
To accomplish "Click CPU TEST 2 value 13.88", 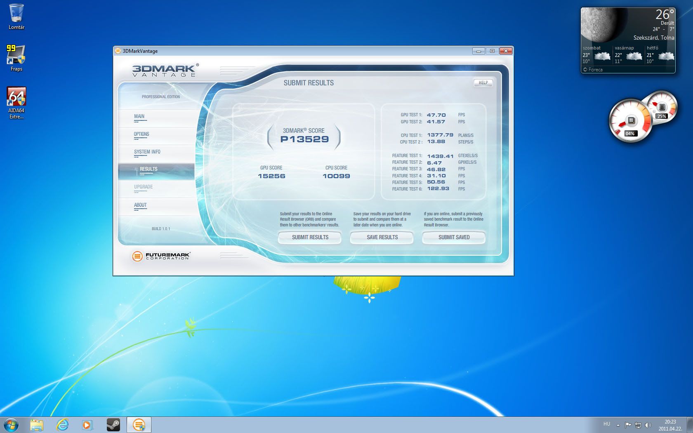I will pos(436,141).
